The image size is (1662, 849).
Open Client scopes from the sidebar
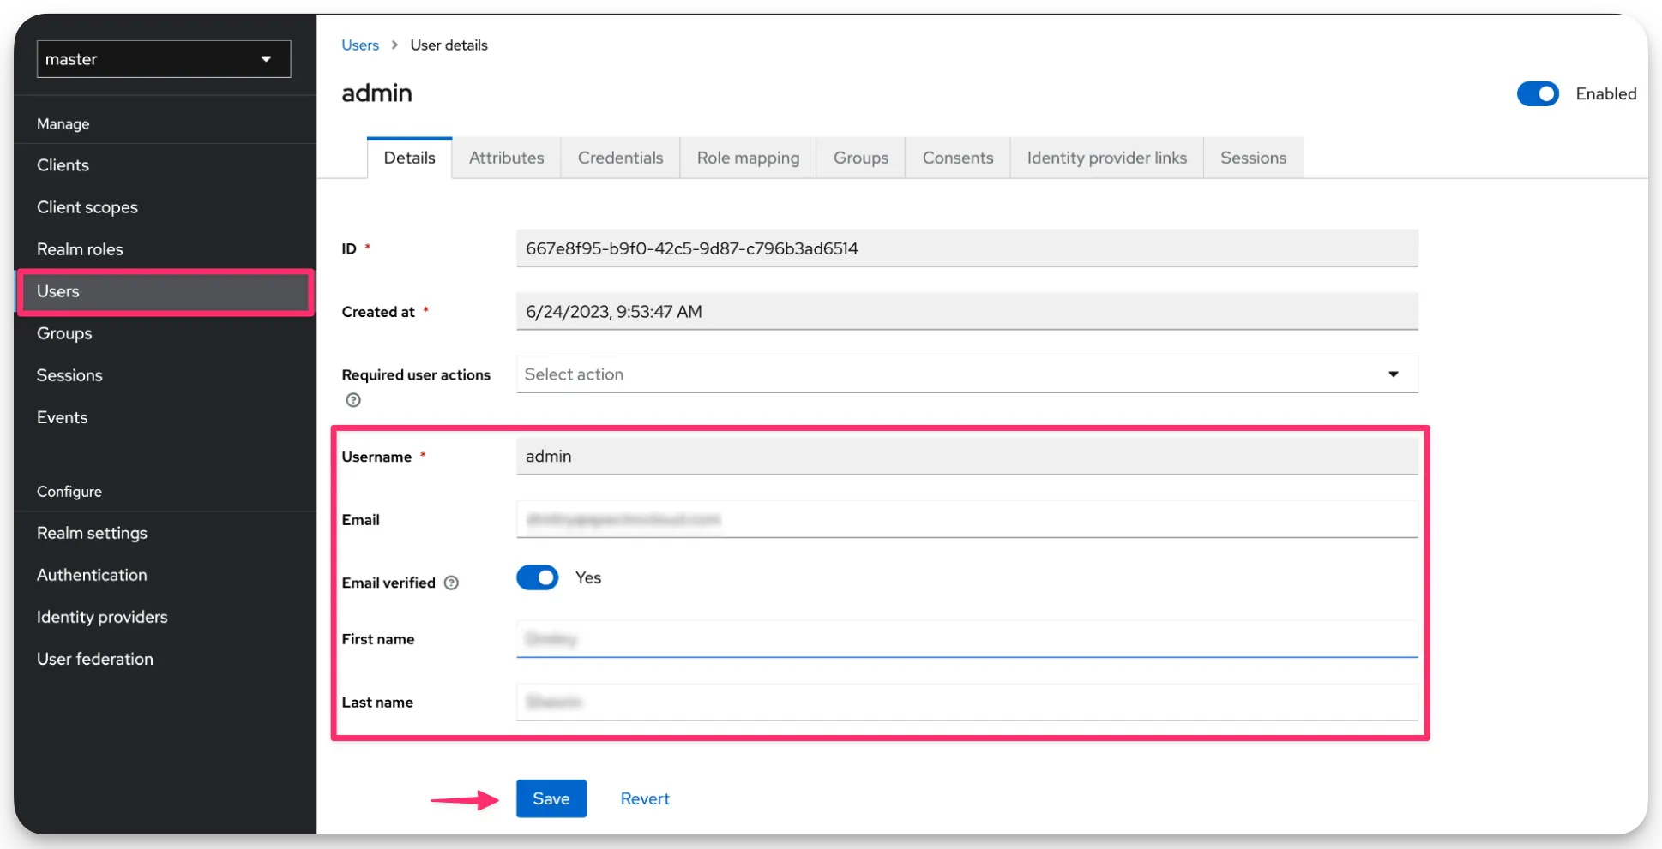pyautogui.click(x=87, y=206)
